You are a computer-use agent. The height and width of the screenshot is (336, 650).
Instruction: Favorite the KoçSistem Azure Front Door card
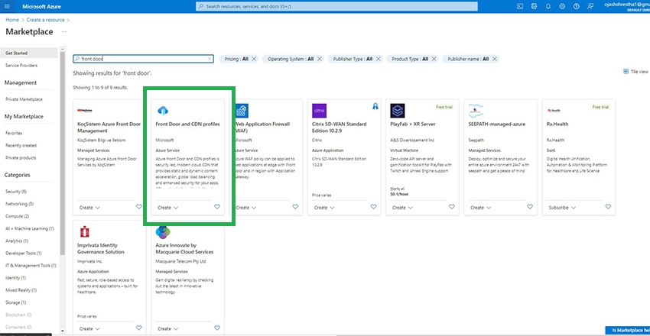[139, 207]
